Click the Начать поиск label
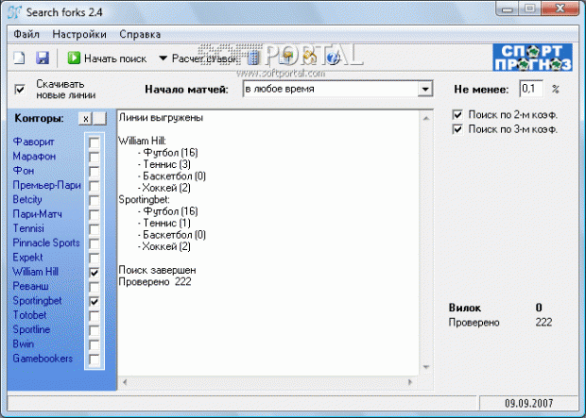The width and height of the screenshot is (586, 418). coord(115,59)
